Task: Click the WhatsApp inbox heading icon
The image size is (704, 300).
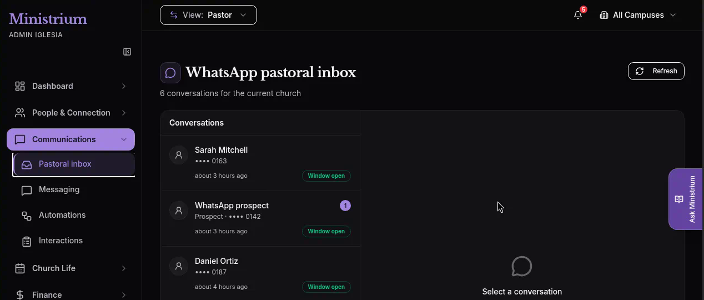Action: coord(170,73)
